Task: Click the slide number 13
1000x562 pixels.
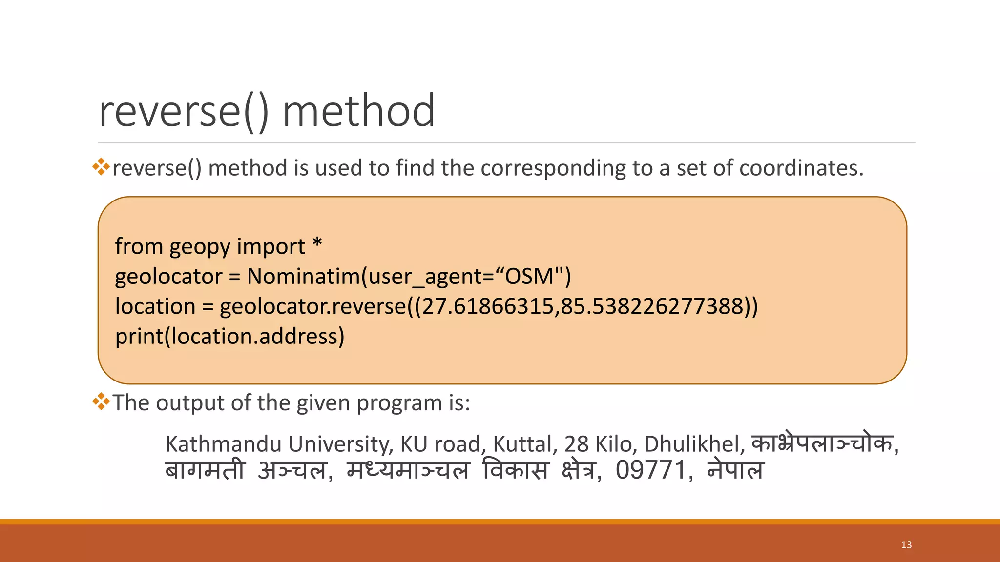Action: [906, 545]
